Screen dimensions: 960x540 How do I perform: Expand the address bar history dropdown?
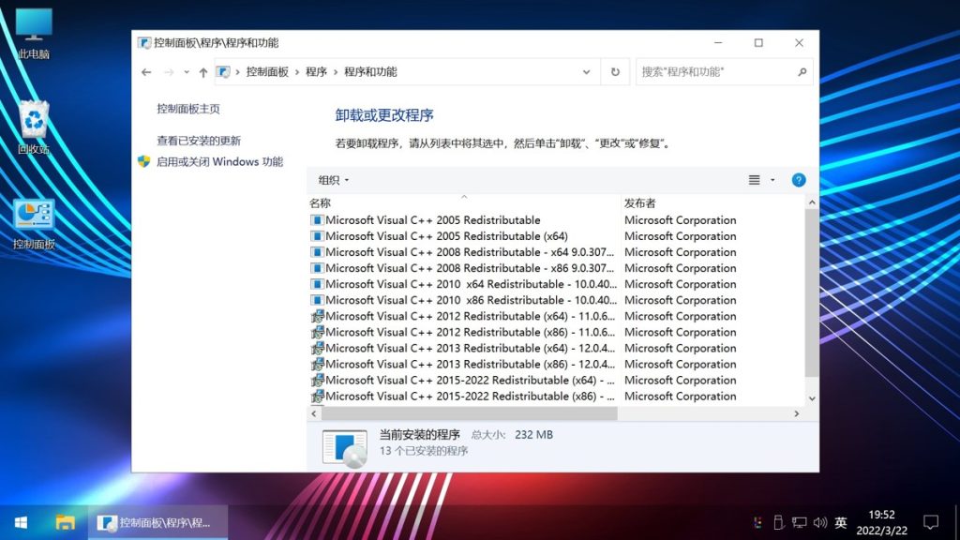587,72
